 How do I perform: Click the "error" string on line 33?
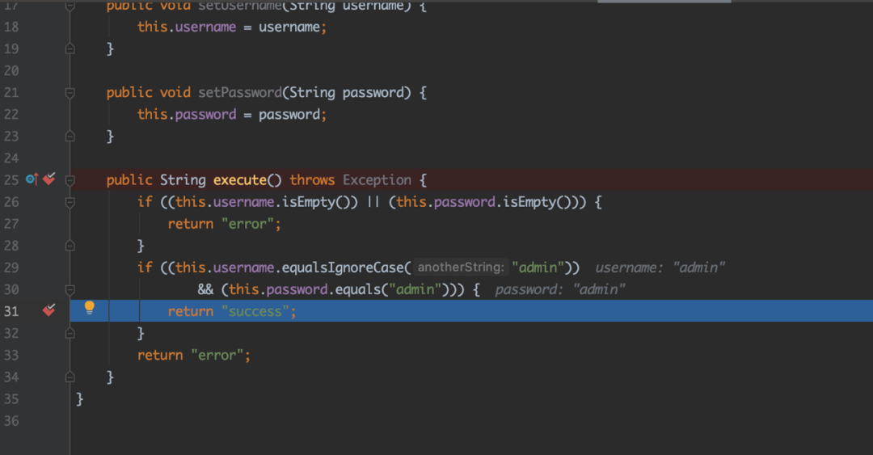pyautogui.click(x=217, y=355)
